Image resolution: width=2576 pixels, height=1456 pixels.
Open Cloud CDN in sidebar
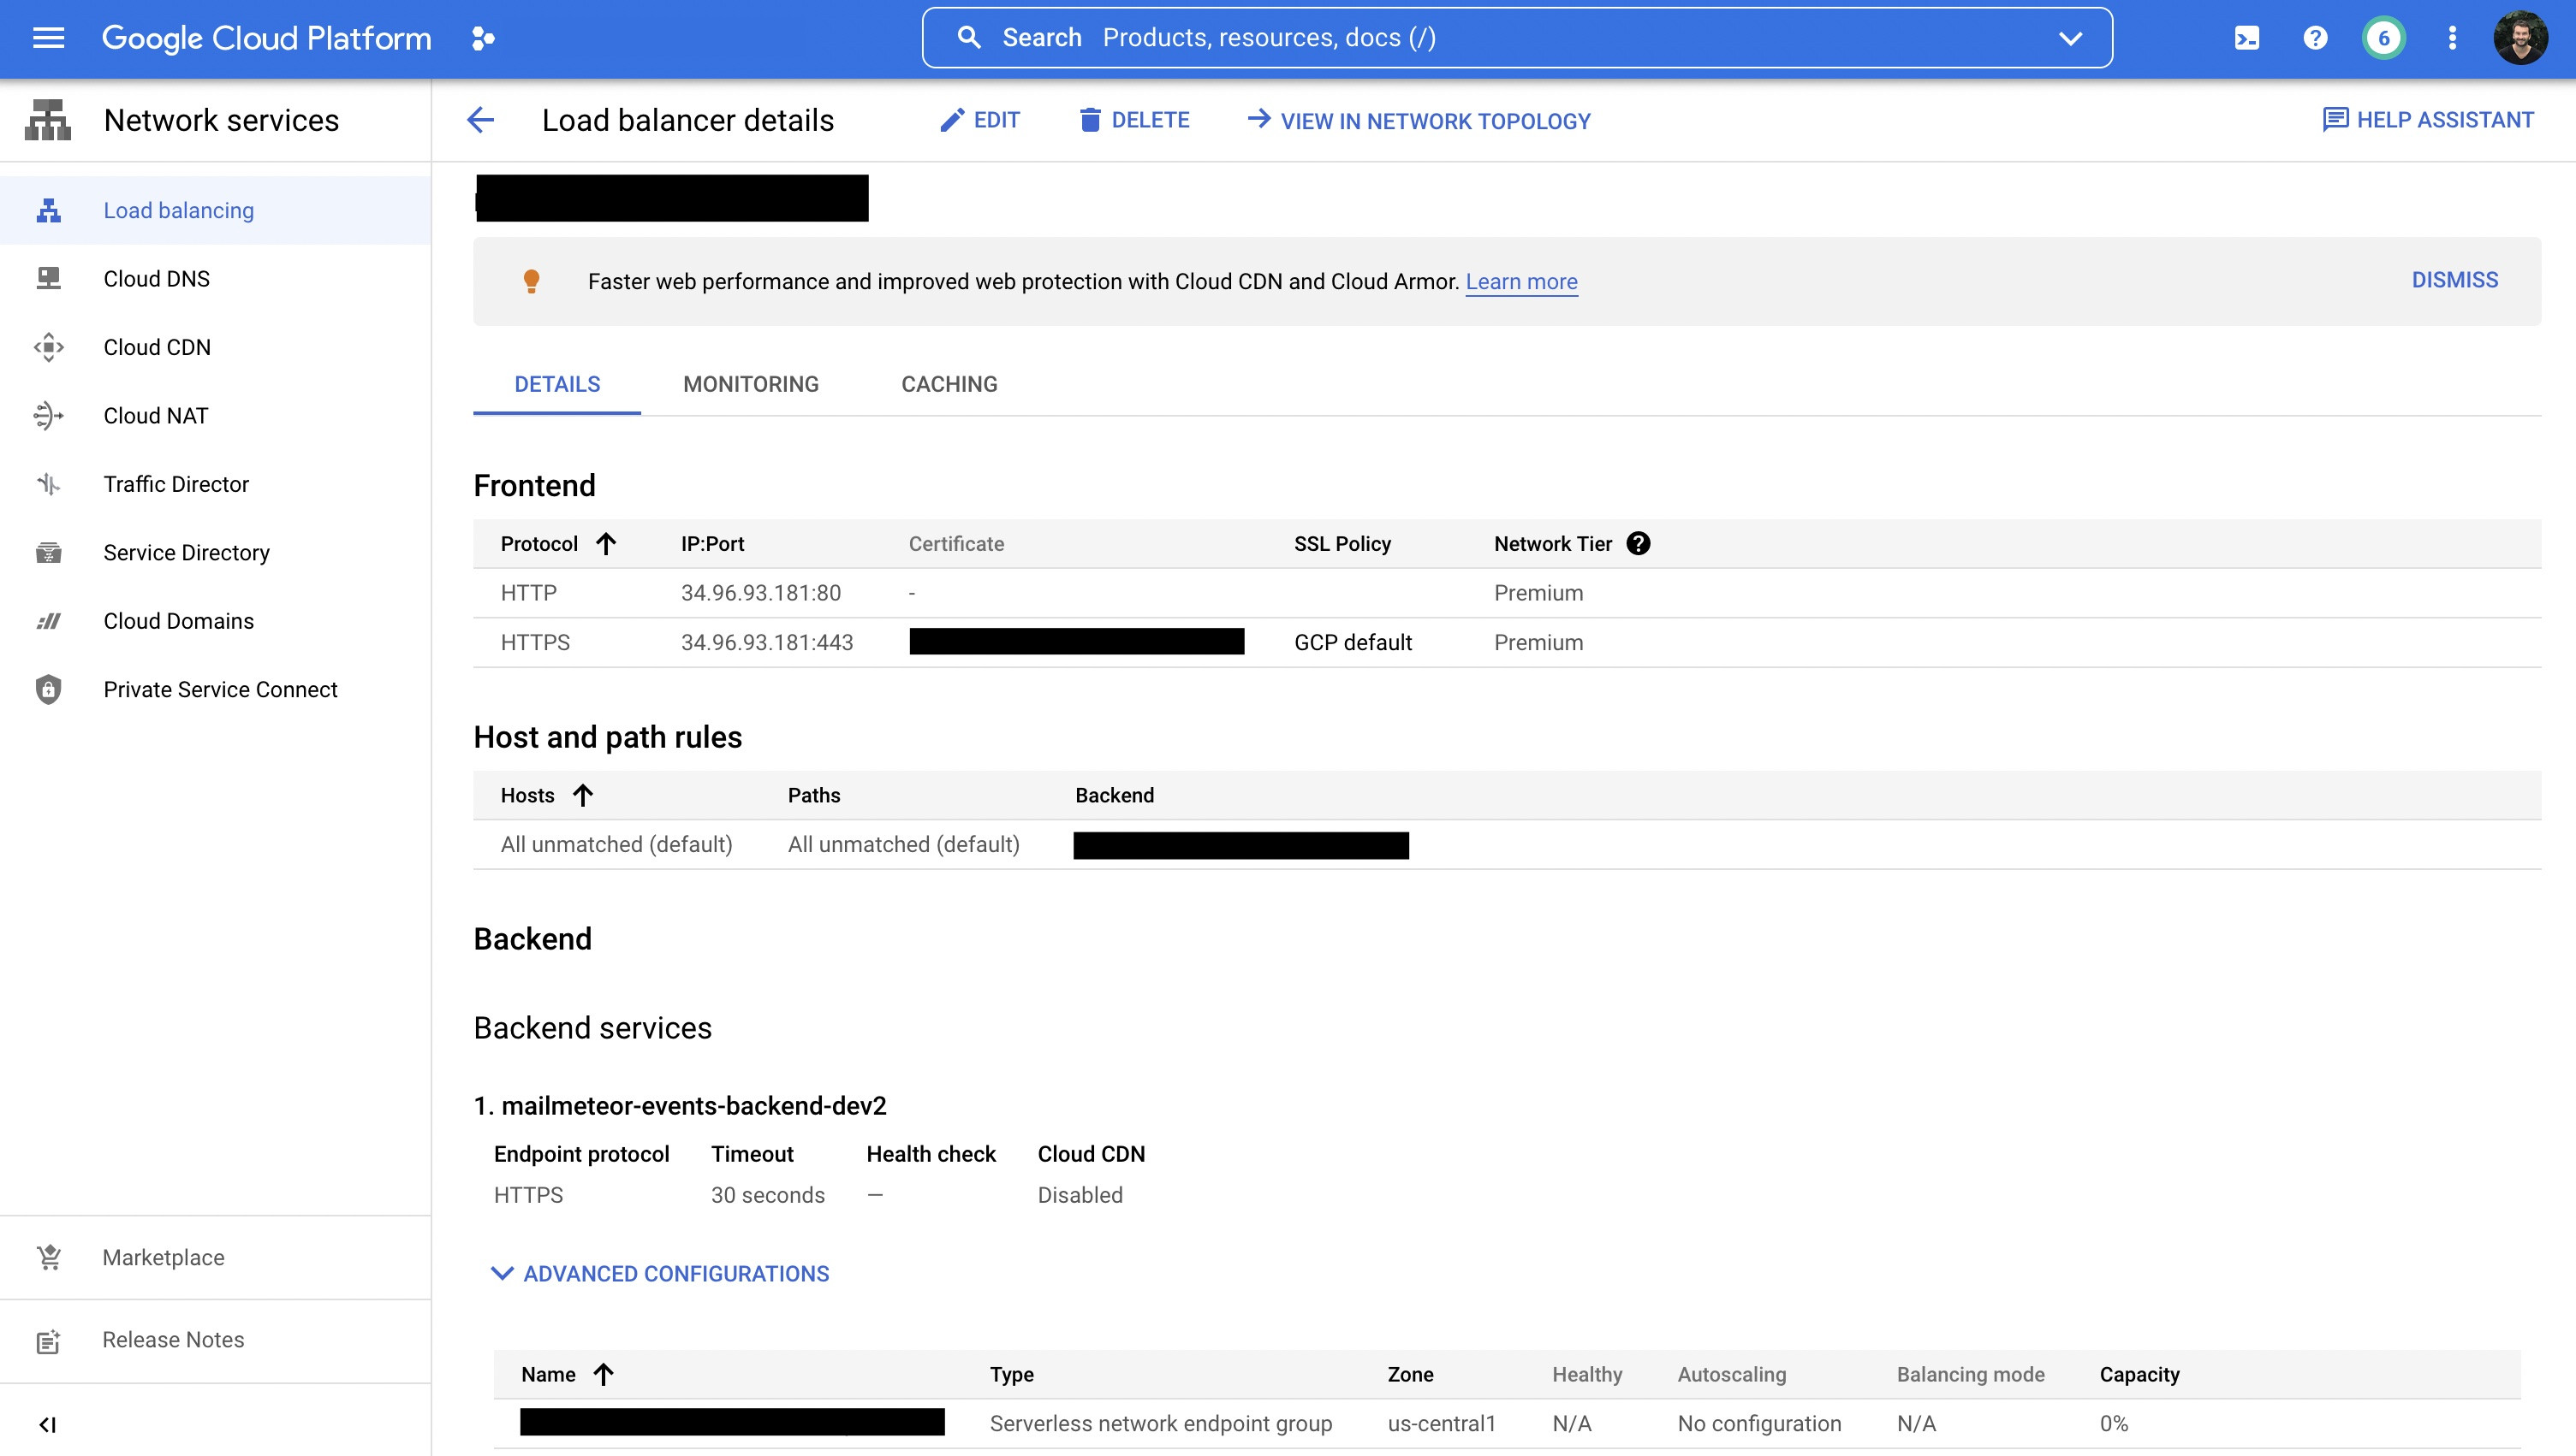click(158, 347)
